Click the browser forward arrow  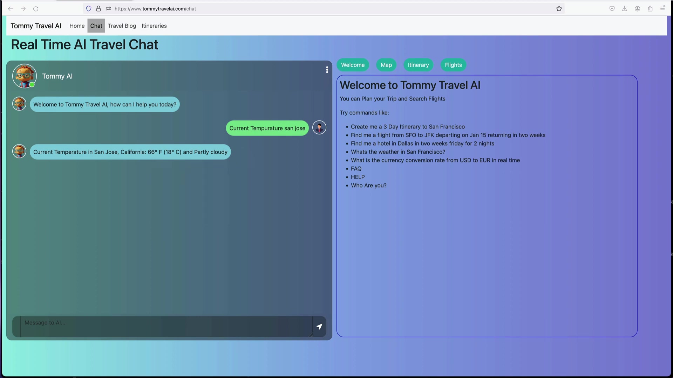(23, 9)
